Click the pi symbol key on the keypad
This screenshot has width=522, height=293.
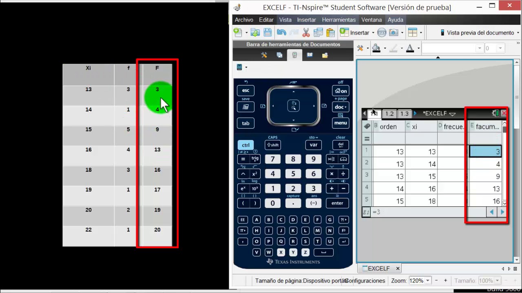click(x=243, y=231)
